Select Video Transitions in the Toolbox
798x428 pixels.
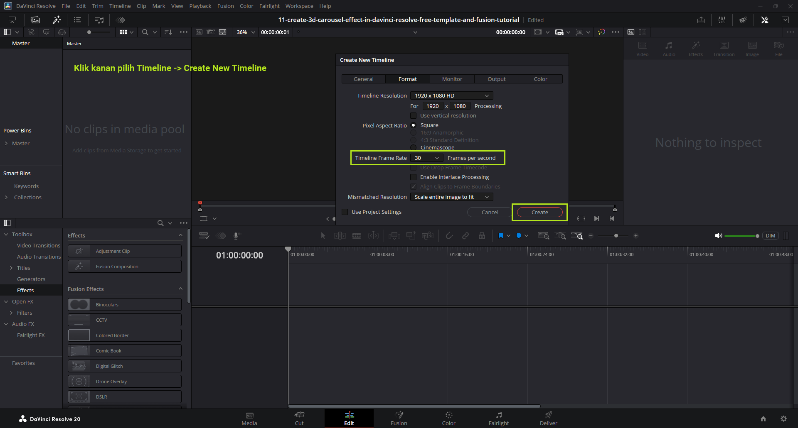[39, 246]
